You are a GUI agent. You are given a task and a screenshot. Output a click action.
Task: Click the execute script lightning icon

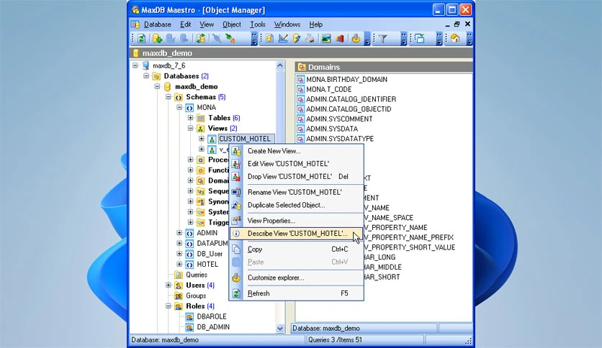[297, 38]
